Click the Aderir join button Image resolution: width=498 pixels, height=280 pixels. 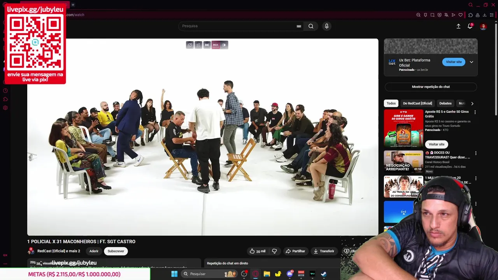94,251
